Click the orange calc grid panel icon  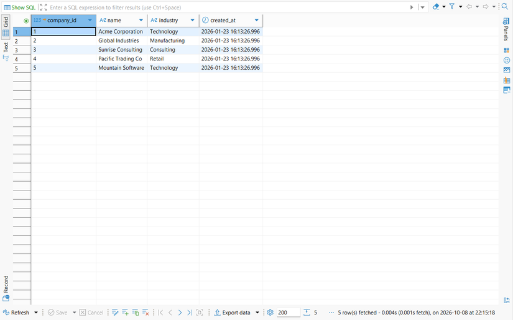(506, 80)
